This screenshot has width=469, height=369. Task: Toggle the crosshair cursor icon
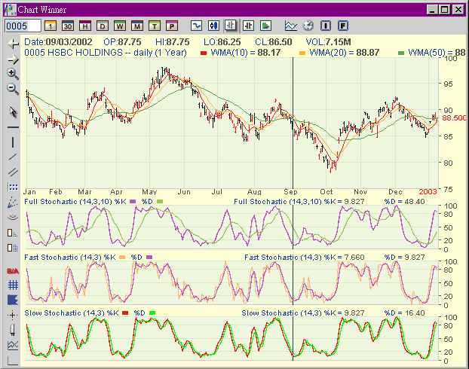tap(13, 315)
